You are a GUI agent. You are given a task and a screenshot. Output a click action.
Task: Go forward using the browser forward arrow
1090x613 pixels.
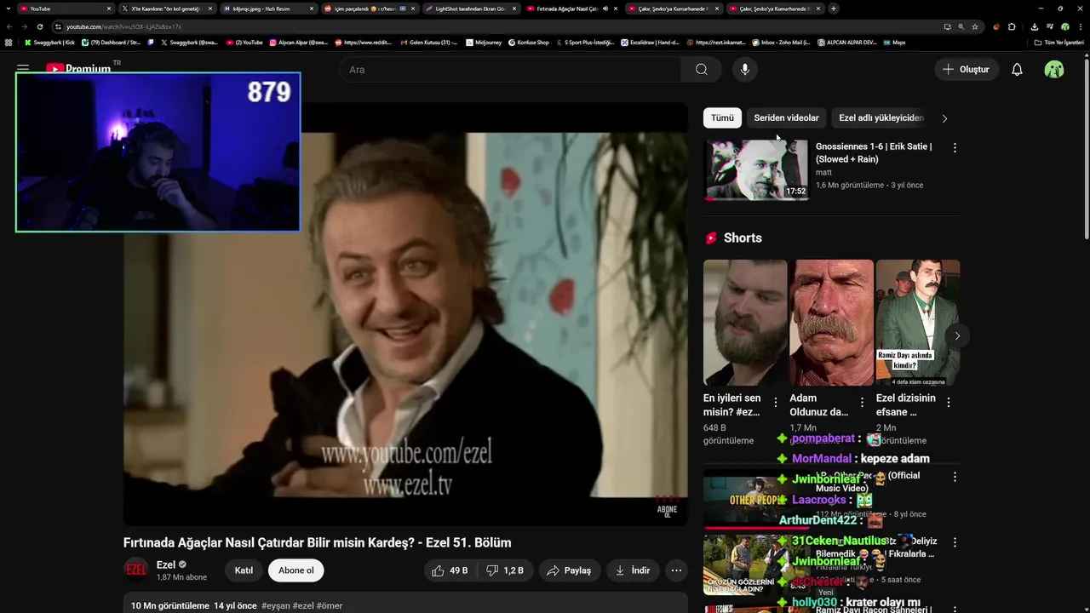24,26
